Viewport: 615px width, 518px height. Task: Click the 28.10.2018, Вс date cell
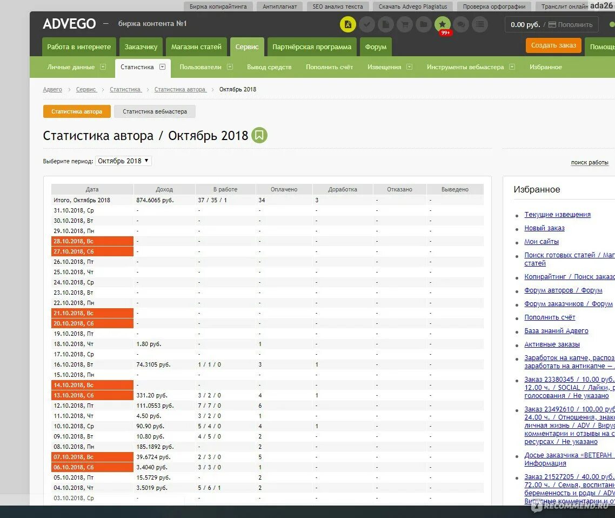click(x=92, y=241)
